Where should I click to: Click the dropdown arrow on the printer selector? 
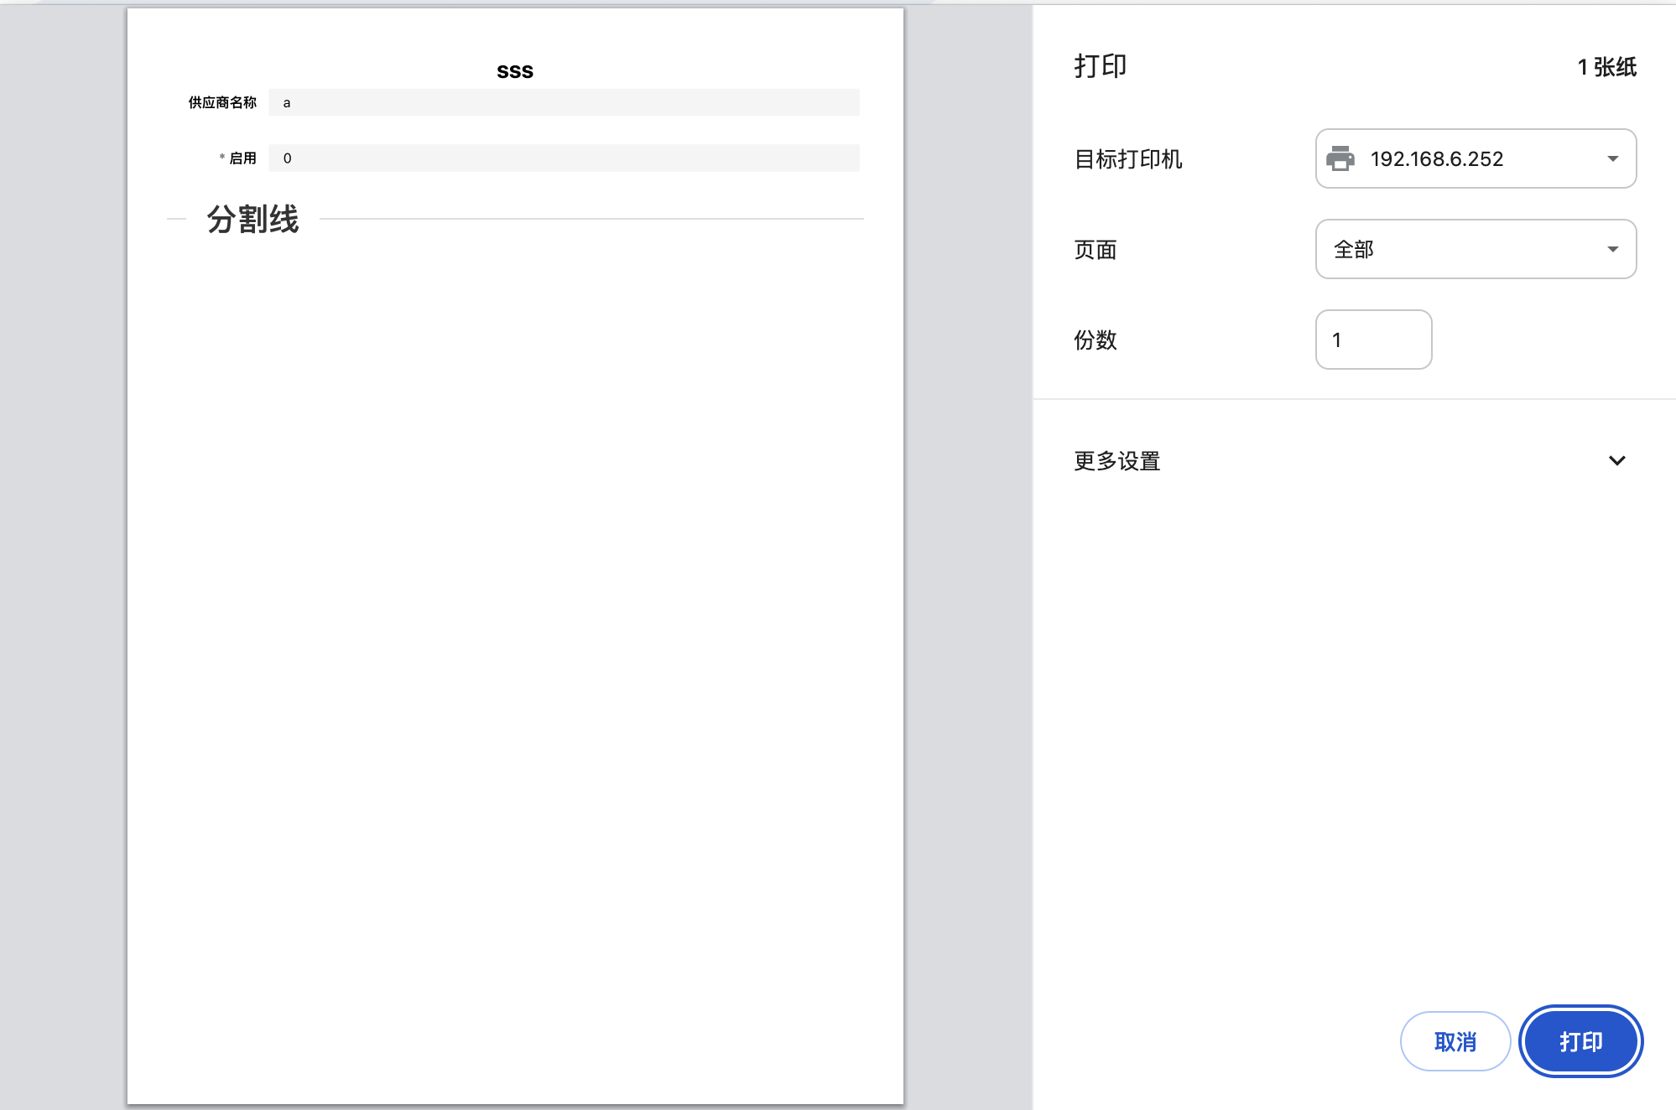(x=1612, y=158)
